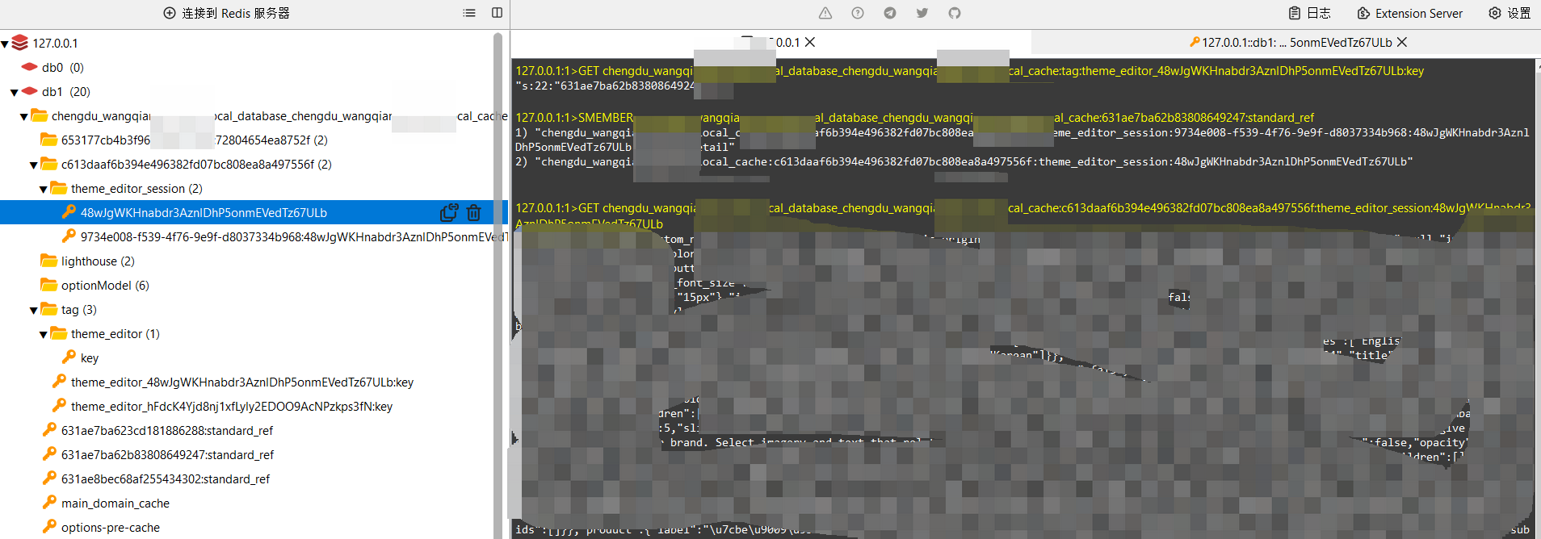Click 连接到 Redis 服务器 button
This screenshot has height=539, width=1541.
pos(227,13)
